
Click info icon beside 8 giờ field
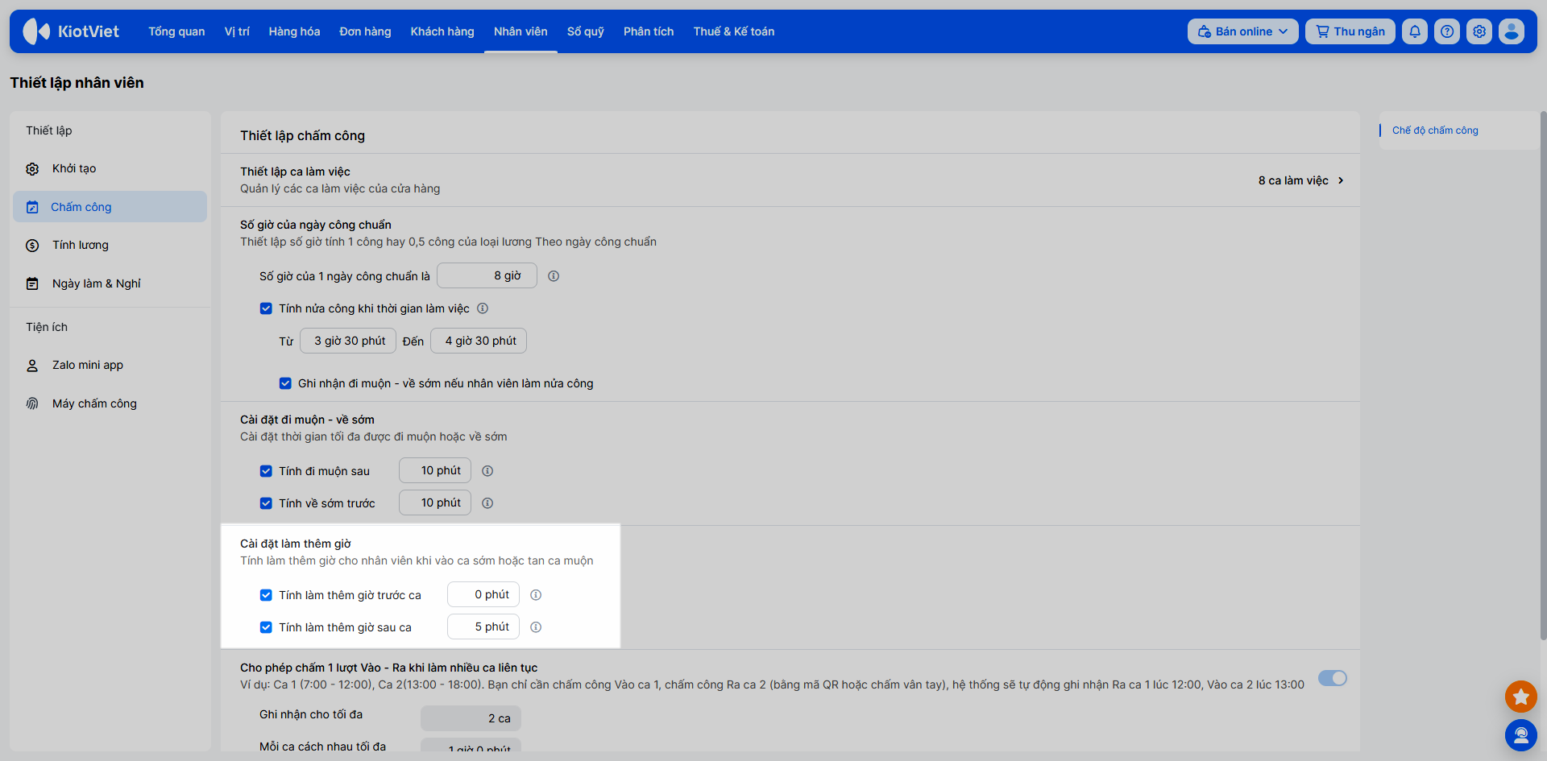click(x=554, y=276)
